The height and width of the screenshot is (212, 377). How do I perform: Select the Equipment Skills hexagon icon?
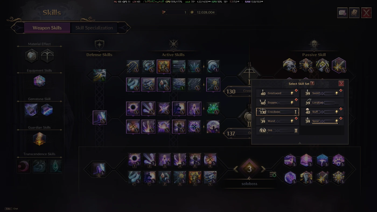(39, 81)
